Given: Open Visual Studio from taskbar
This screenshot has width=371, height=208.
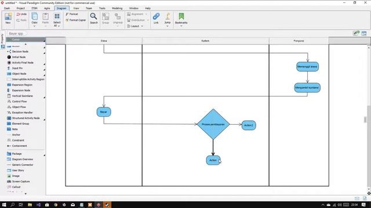Looking at the screenshot, I should click(x=38, y=205).
